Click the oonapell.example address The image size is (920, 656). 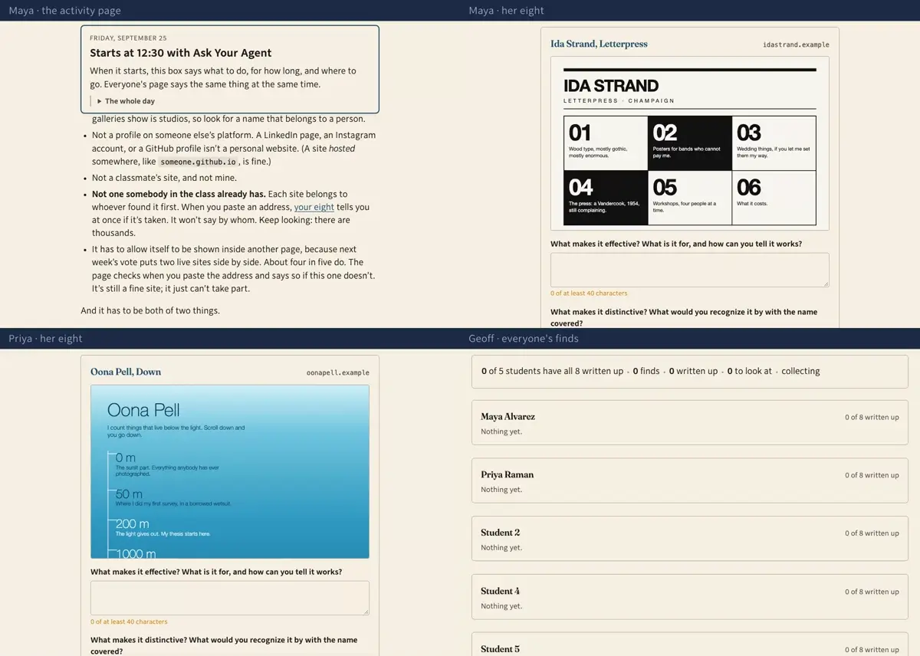[x=337, y=372]
